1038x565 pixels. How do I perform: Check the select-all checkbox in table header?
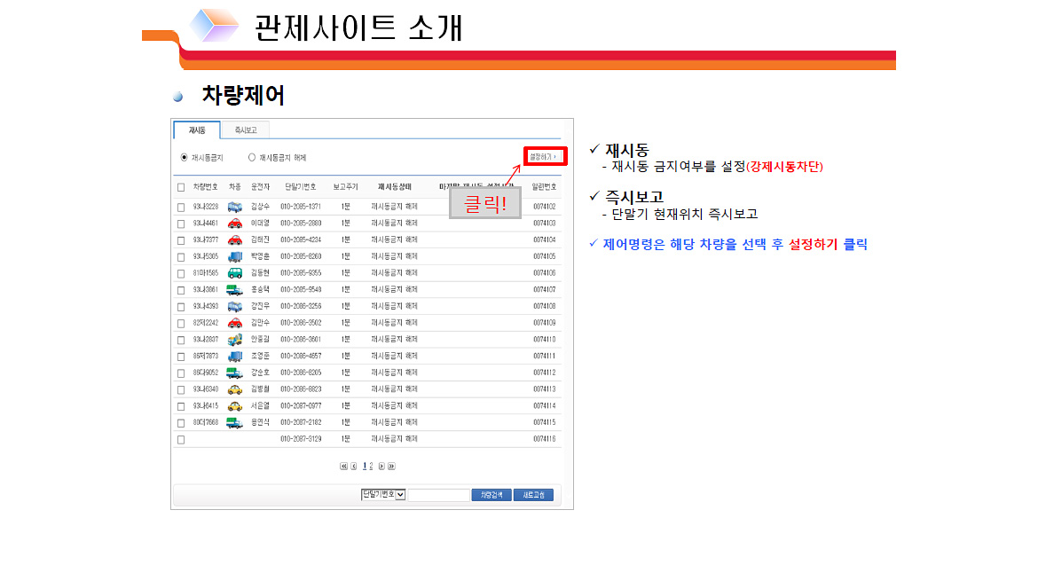click(x=181, y=188)
